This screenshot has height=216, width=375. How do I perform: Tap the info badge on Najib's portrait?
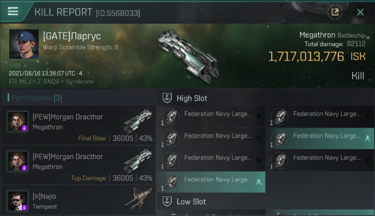coord(25,207)
